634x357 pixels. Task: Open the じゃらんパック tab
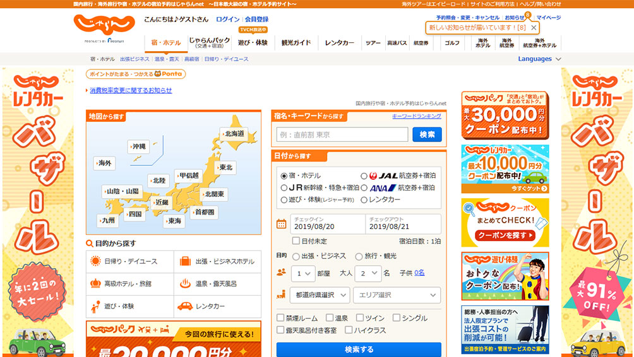click(x=209, y=43)
